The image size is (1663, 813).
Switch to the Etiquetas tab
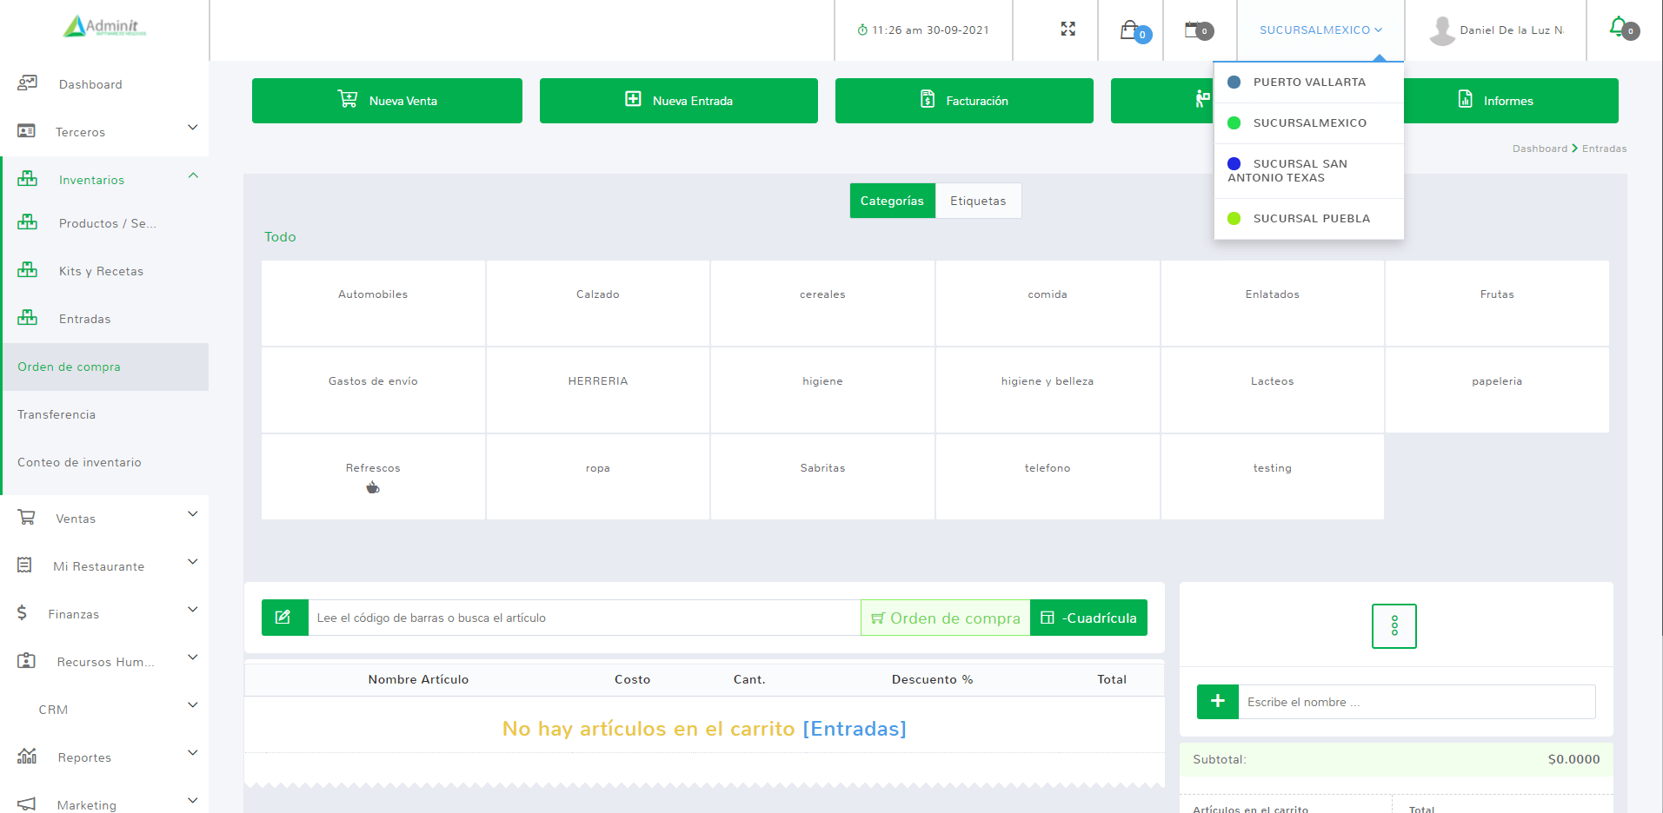tap(978, 201)
